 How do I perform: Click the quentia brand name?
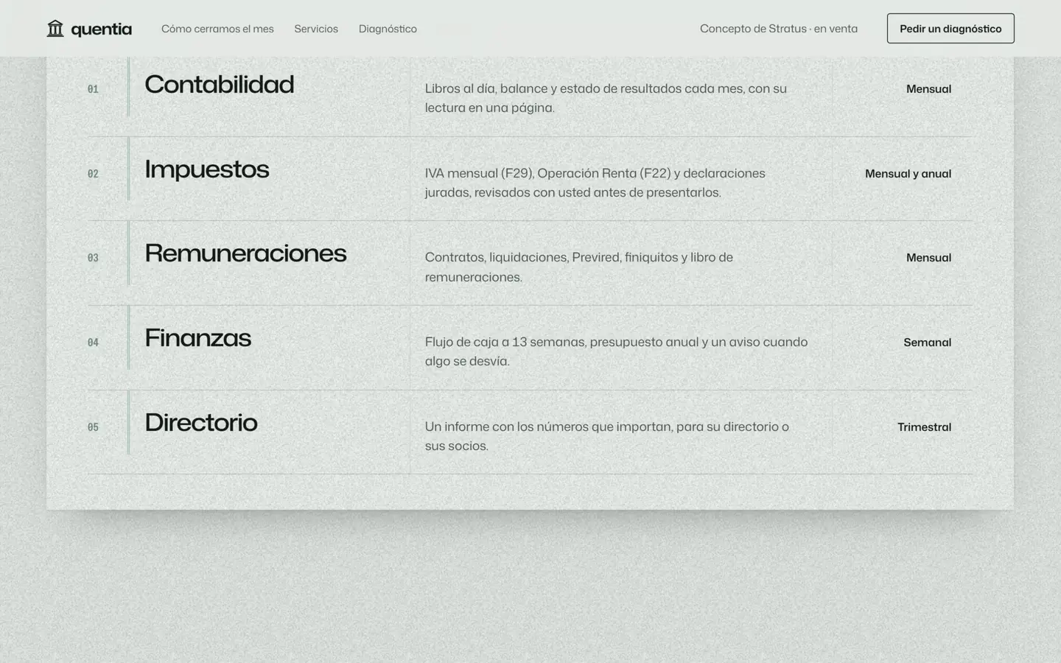(x=102, y=29)
